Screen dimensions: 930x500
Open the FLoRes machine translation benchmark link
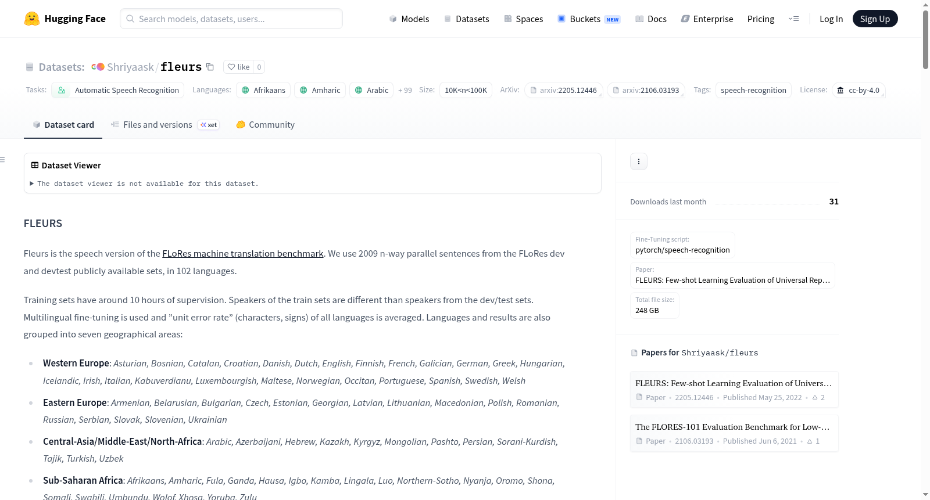(x=243, y=254)
